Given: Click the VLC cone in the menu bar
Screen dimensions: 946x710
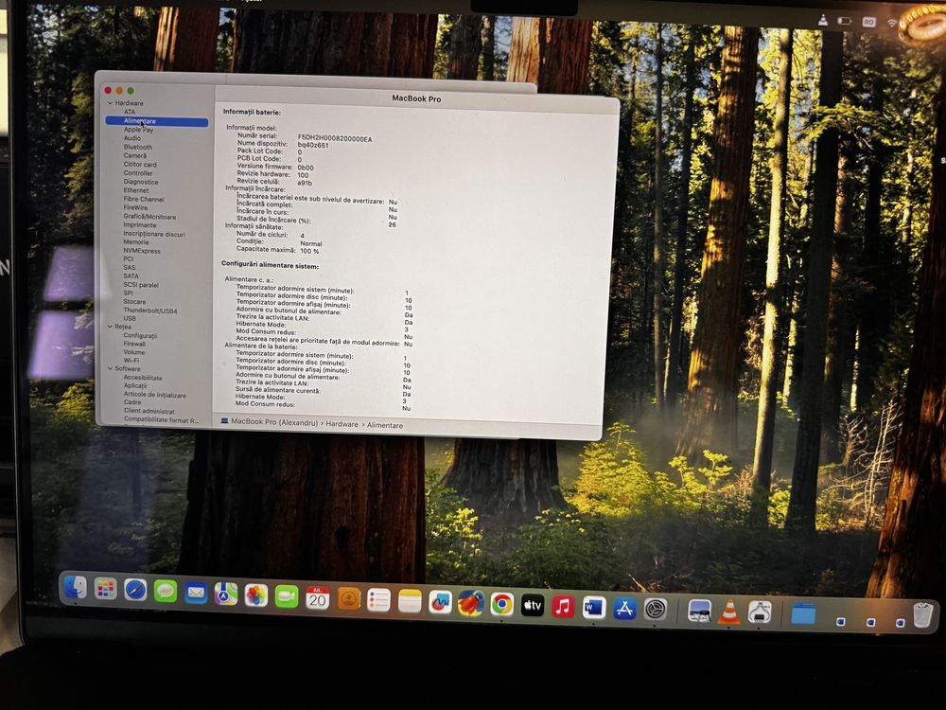Looking at the screenshot, I should click(x=822, y=20).
